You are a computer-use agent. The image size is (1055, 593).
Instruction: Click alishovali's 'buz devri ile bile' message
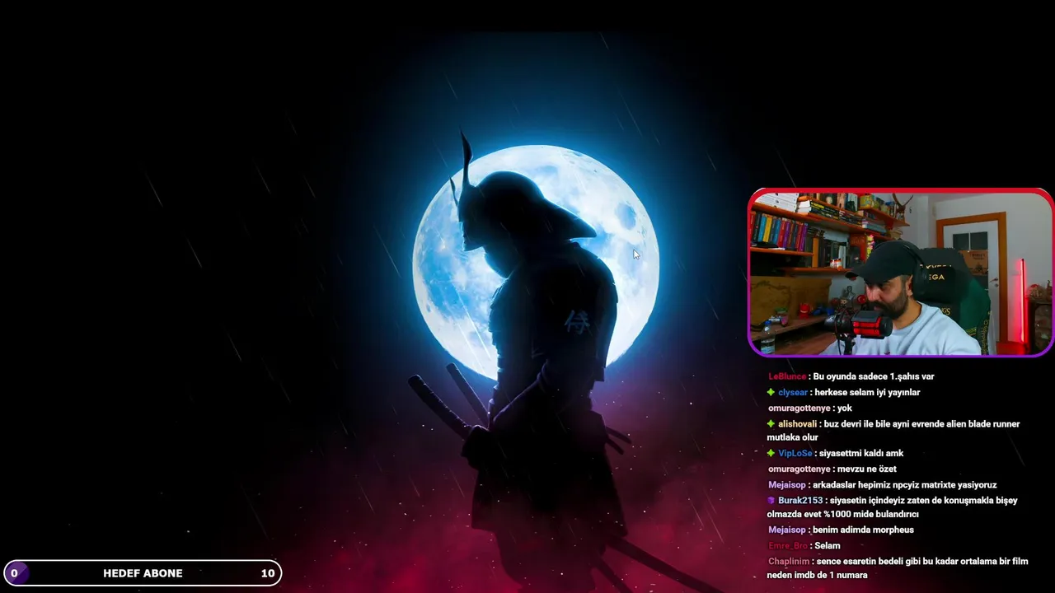coord(893,430)
